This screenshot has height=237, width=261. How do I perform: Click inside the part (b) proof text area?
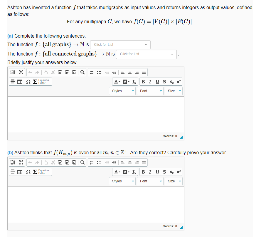click(96, 204)
